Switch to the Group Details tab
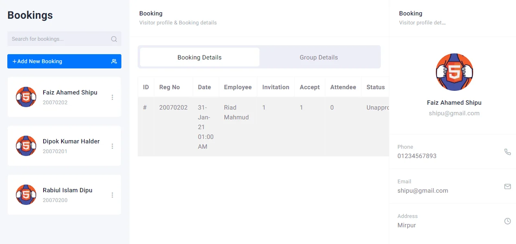Image resolution: width=516 pixels, height=244 pixels. [x=318, y=57]
